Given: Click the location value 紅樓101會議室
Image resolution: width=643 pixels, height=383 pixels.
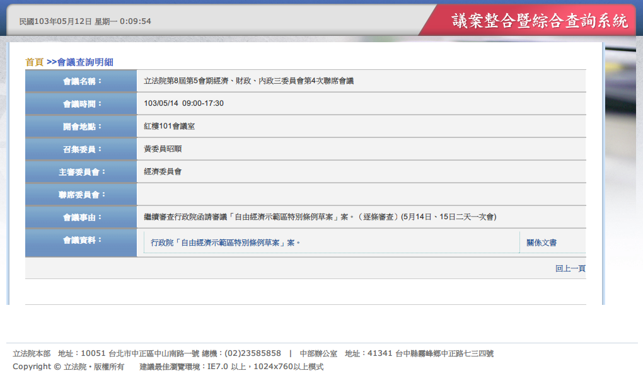Looking at the screenshot, I should [x=169, y=126].
